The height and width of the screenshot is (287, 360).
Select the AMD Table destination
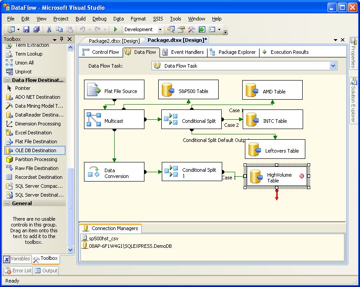(x=272, y=90)
